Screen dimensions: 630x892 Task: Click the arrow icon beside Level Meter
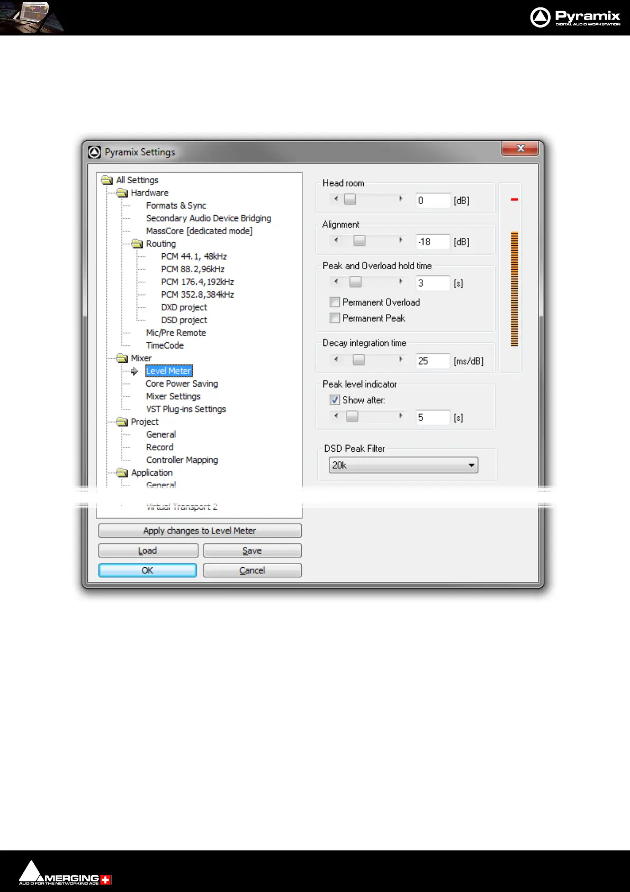pos(134,371)
